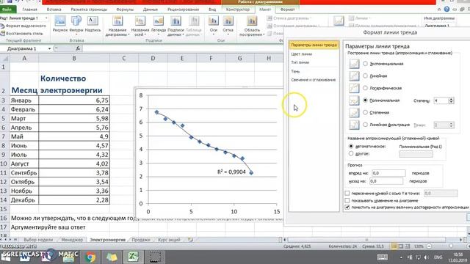Open the Продажи worksheet tab

141,240
